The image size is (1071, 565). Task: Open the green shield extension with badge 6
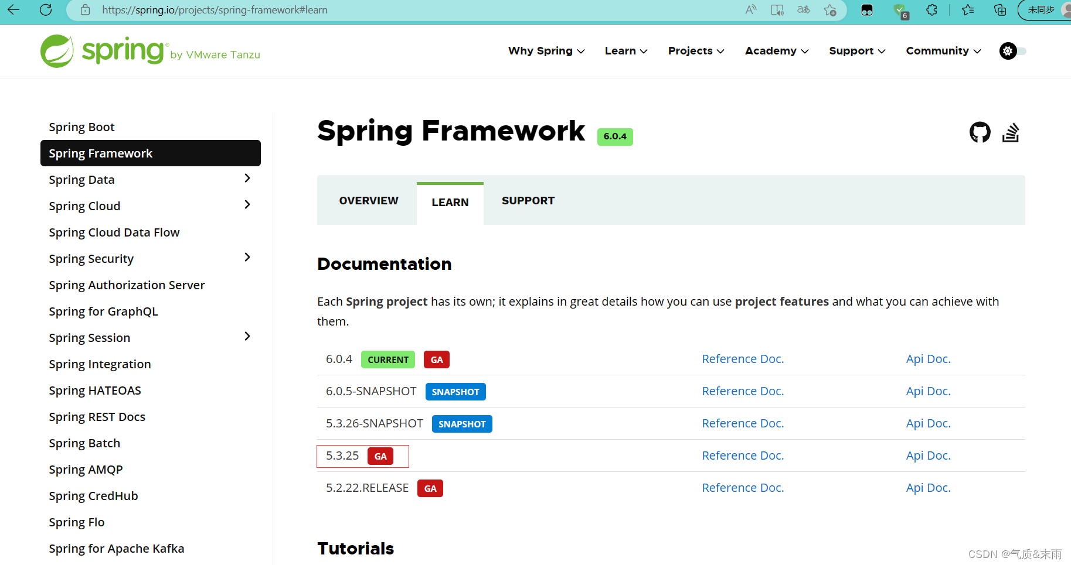[x=900, y=11]
